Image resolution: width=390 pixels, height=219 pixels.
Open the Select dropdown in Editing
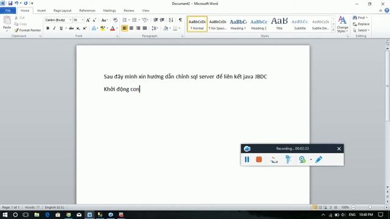361,30
